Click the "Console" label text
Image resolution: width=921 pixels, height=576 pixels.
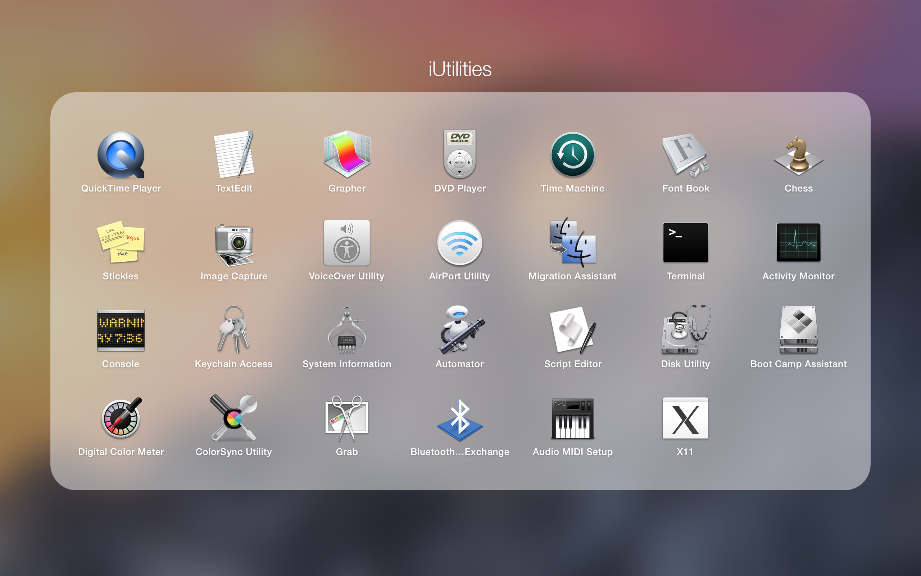tap(121, 364)
